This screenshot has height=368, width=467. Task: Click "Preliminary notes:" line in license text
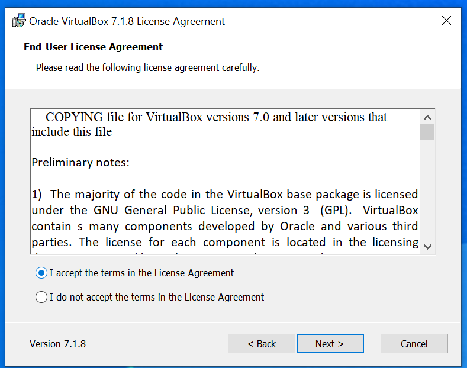tap(80, 163)
